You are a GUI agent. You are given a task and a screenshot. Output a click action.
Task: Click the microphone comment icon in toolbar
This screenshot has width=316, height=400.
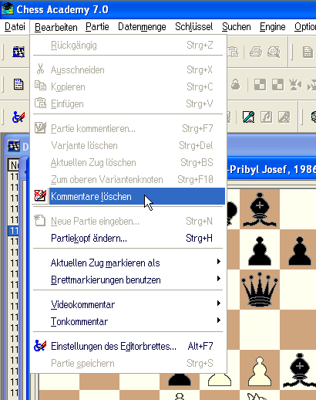248,117
